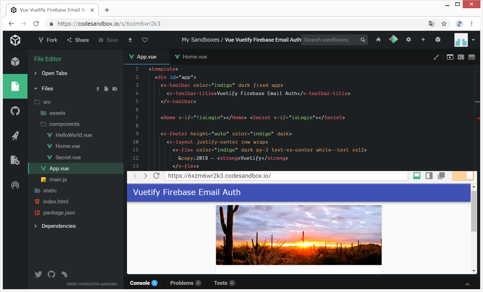
Task: Switch to the Home.vue editor tab
Action: (191, 57)
